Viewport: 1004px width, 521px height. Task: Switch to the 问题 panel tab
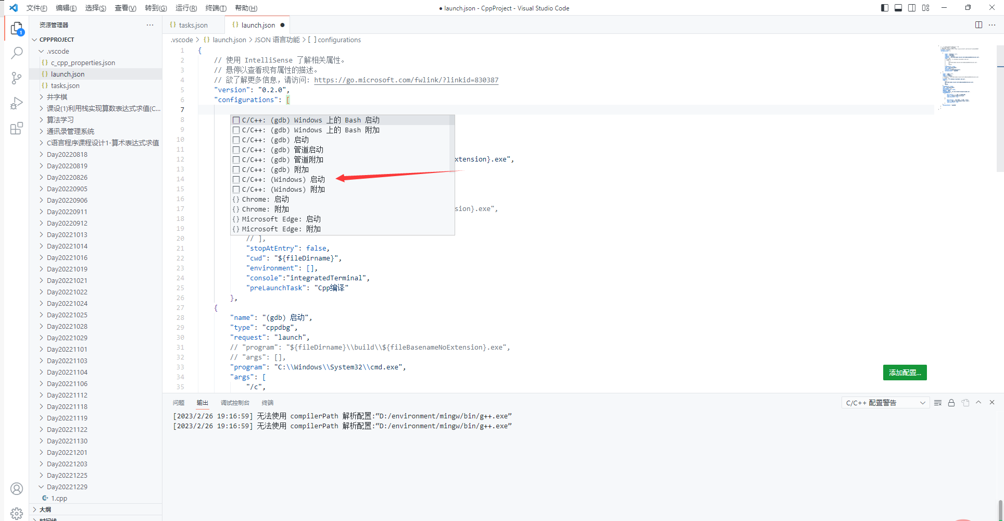pyautogui.click(x=179, y=403)
